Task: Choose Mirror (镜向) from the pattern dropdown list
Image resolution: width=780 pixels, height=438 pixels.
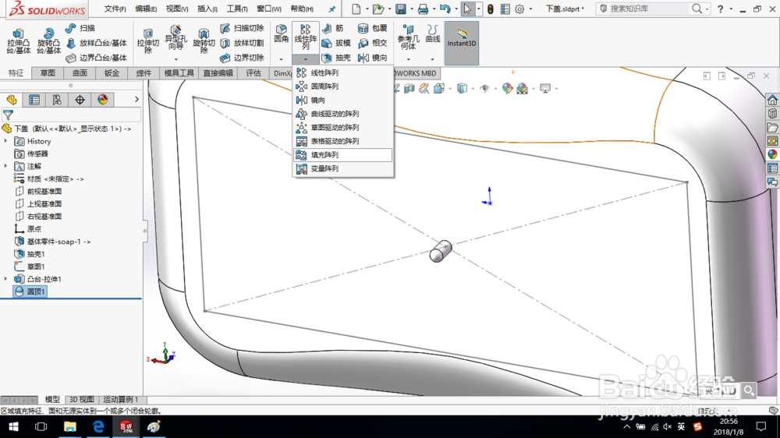Action: coord(343,100)
